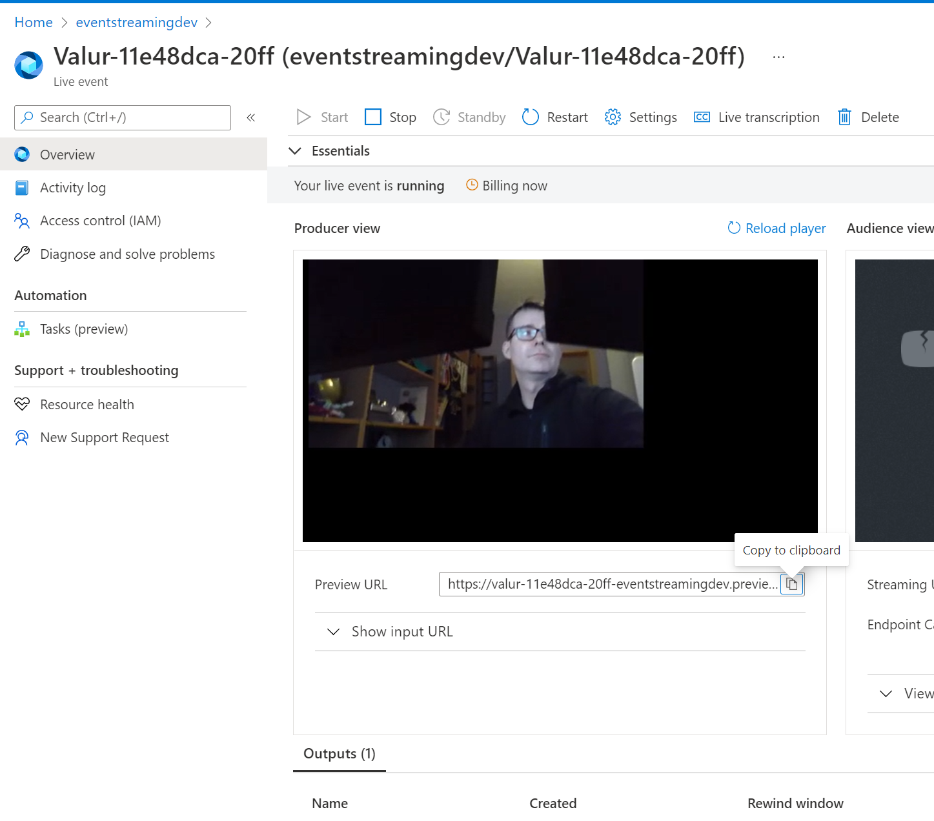Delete the live event
The width and height of the screenshot is (934, 821).
click(x=868, y=117)
